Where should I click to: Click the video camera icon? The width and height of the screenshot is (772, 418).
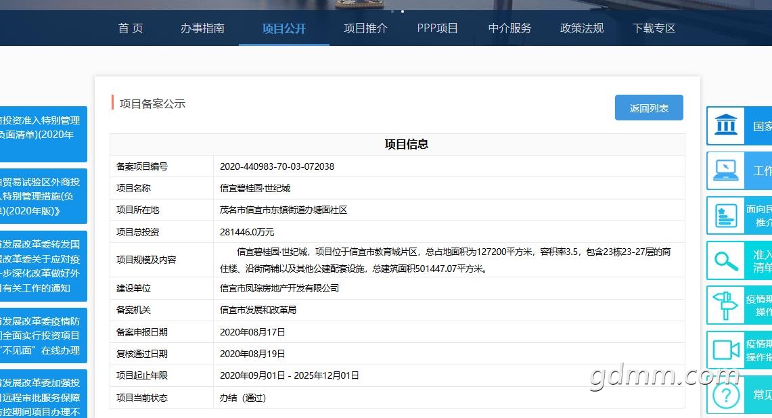pyautogui.click(x=725, y=350)
